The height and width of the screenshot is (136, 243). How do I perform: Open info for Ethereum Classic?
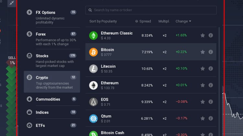click(211, 35)
